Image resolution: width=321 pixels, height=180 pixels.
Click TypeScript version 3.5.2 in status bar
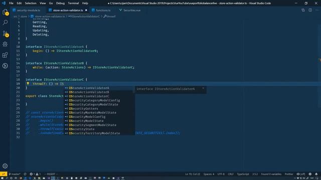pyautogui.click(x=255, y=174)
